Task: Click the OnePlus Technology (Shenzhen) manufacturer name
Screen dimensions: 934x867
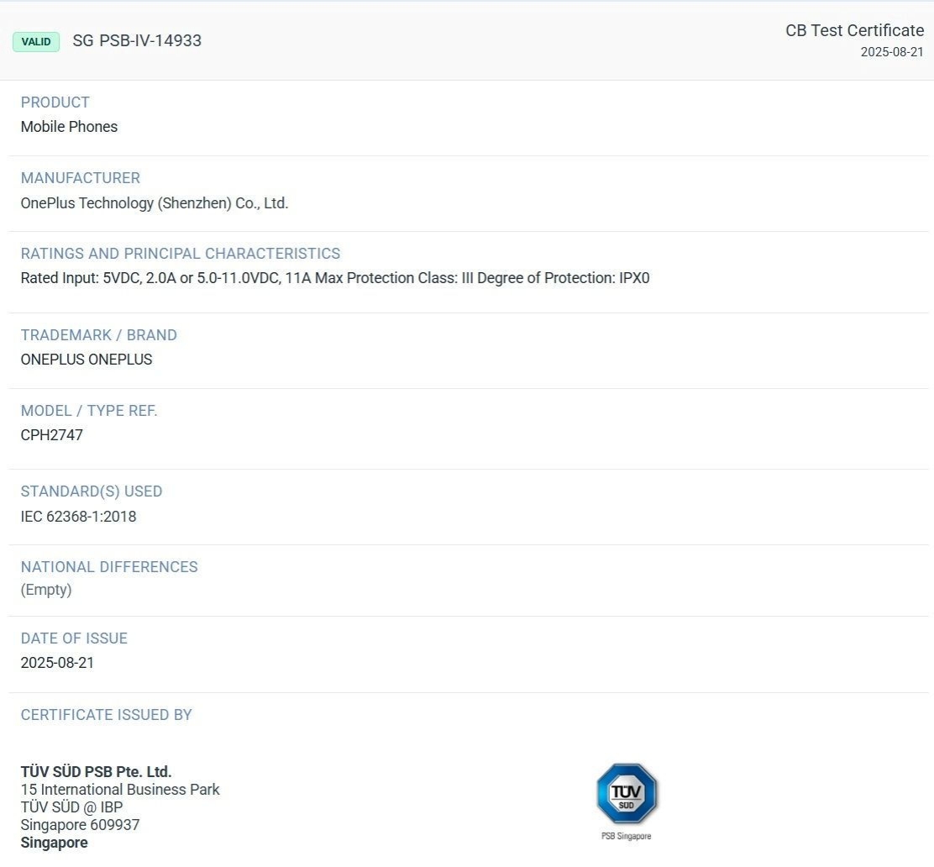Action: [155, 202]
